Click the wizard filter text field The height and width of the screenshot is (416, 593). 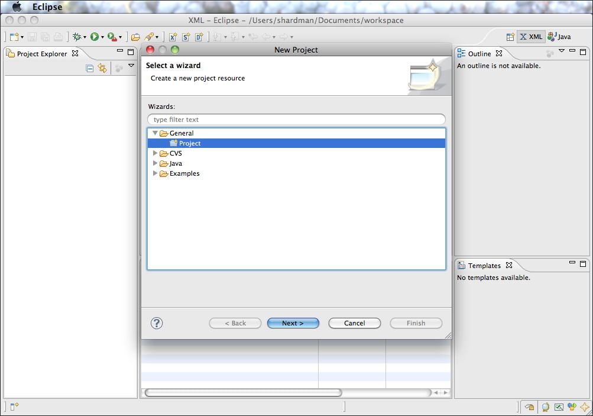point(297,119)
